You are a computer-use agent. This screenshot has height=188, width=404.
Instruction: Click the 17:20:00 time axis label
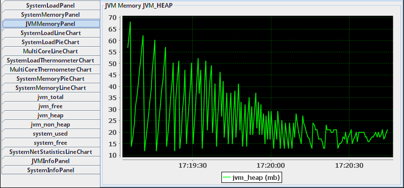point(271,166)
